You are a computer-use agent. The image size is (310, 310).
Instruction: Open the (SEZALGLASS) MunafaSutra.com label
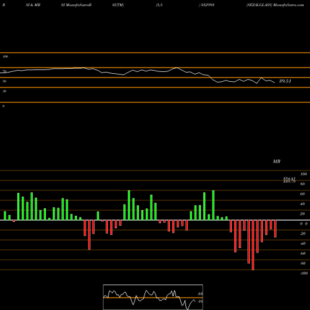[275, 5]
